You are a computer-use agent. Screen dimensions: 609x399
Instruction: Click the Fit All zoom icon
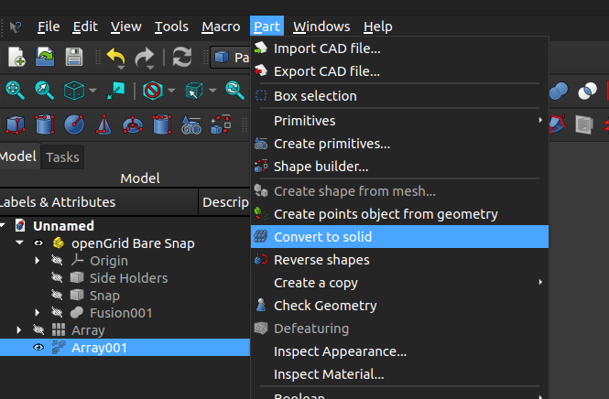16,90
